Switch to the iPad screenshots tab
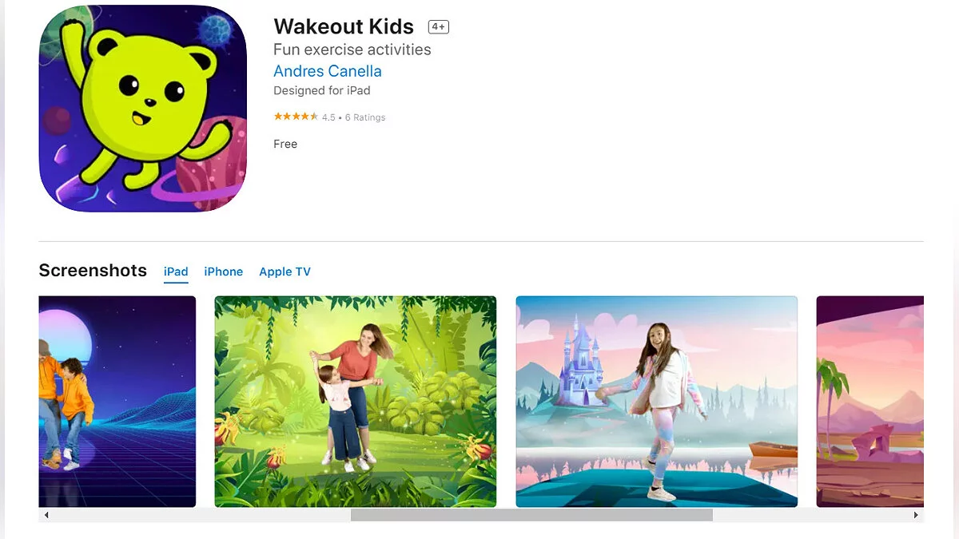The image size is (959, 539). pyautogui.click(x=176, y=271)
